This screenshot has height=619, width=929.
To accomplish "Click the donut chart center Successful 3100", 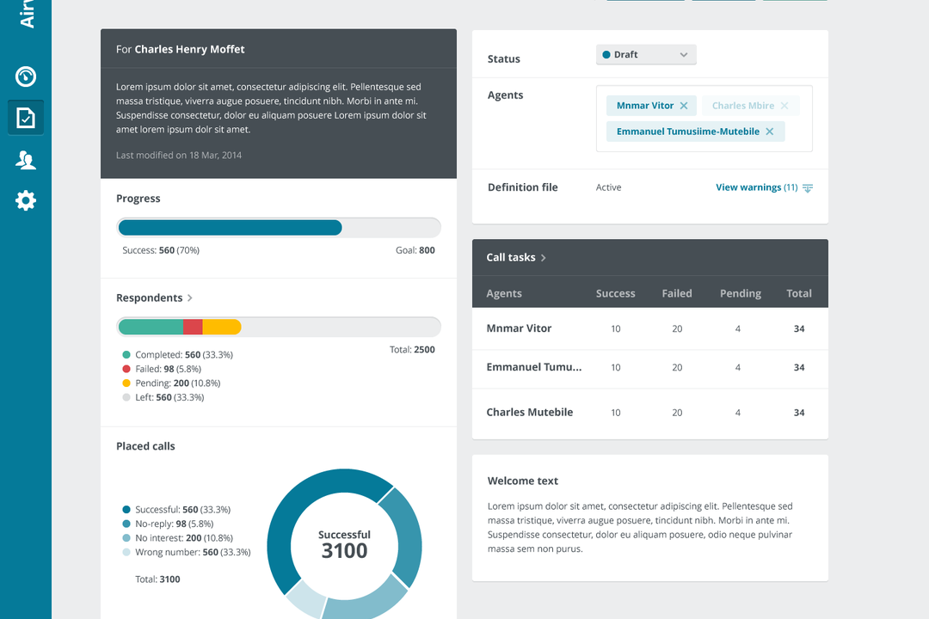I will (344, 545).
